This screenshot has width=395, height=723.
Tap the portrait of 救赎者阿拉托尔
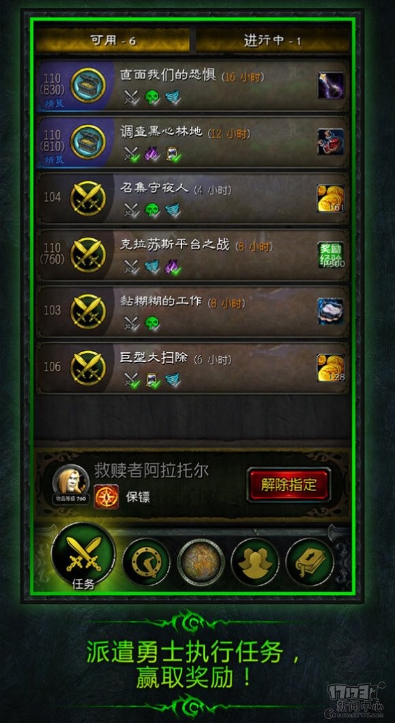point(70,482)
